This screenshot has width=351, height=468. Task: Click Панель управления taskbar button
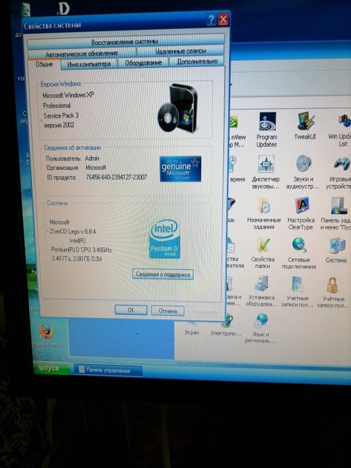coord(108,370)
